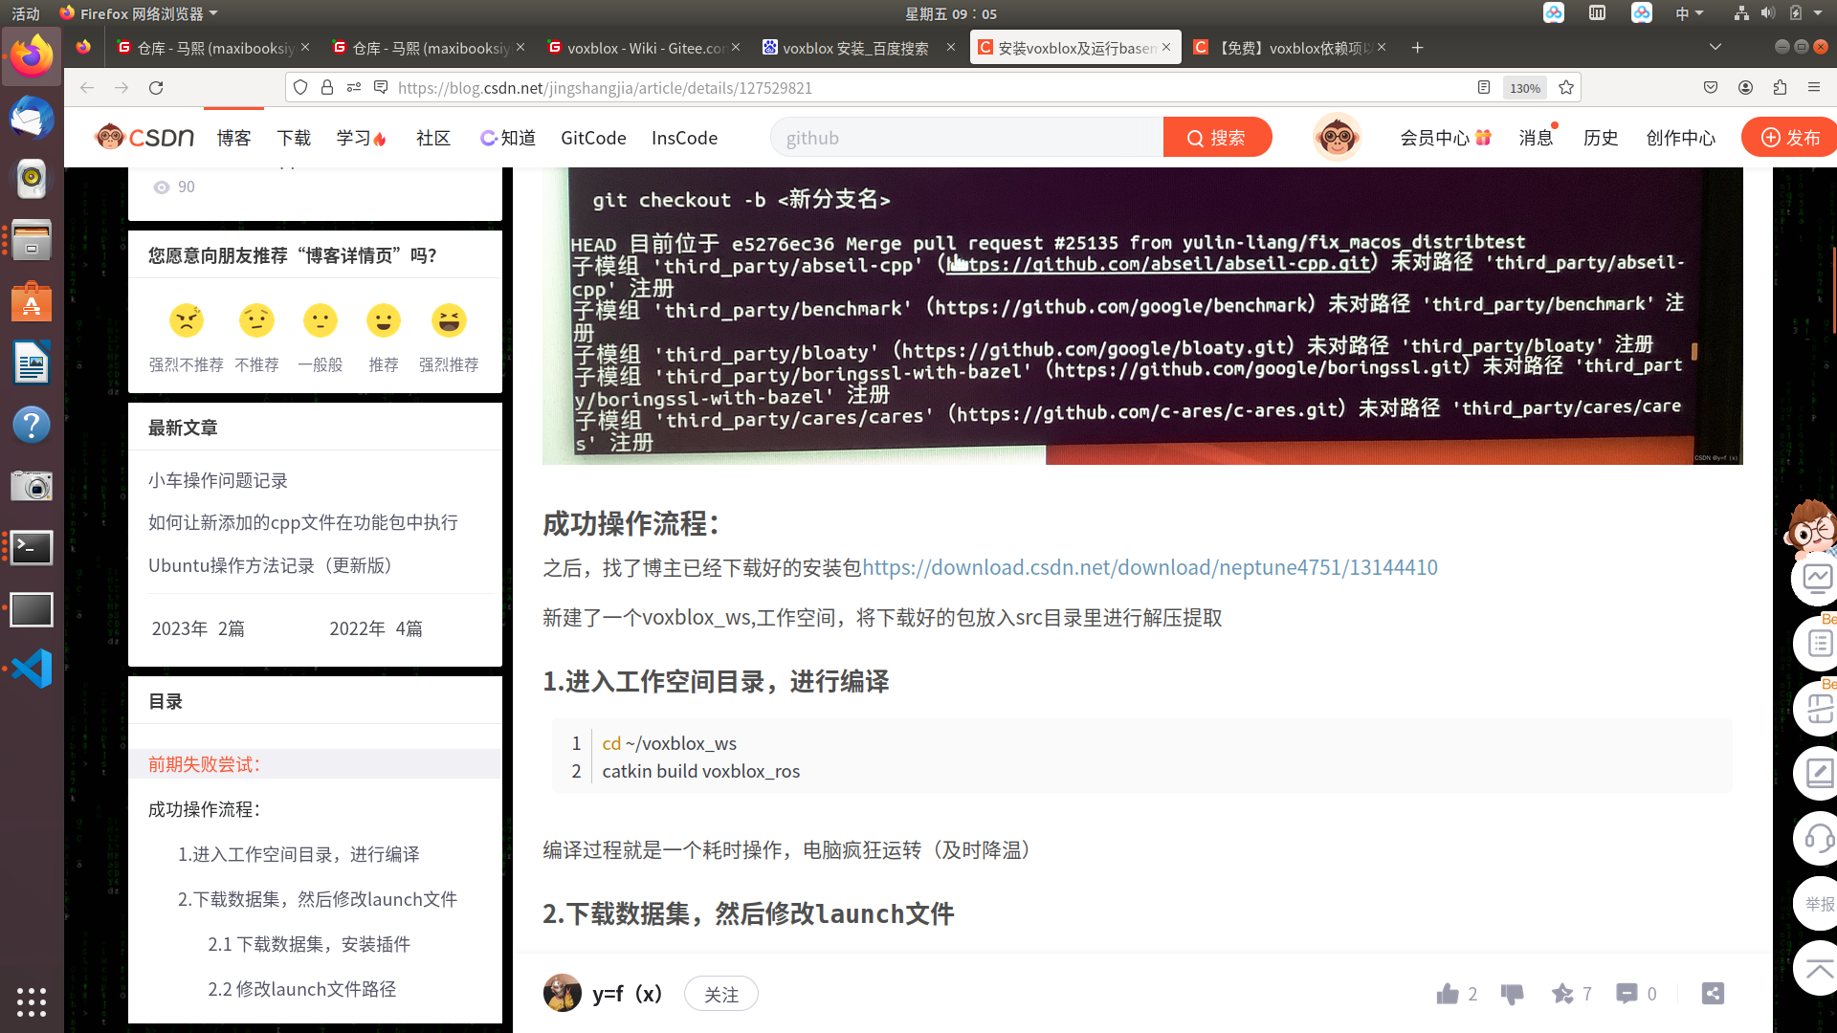Click the orange 搜索 search button
The image size is (1837, 1033).
1217,138
